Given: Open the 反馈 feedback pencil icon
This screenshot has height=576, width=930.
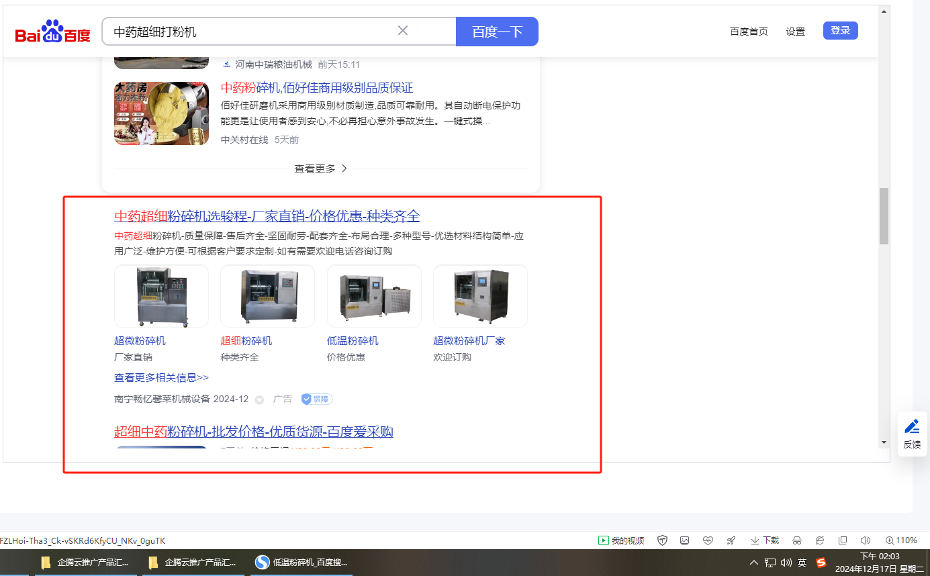Looking at the screenshot, I should (x=912, y=426).
